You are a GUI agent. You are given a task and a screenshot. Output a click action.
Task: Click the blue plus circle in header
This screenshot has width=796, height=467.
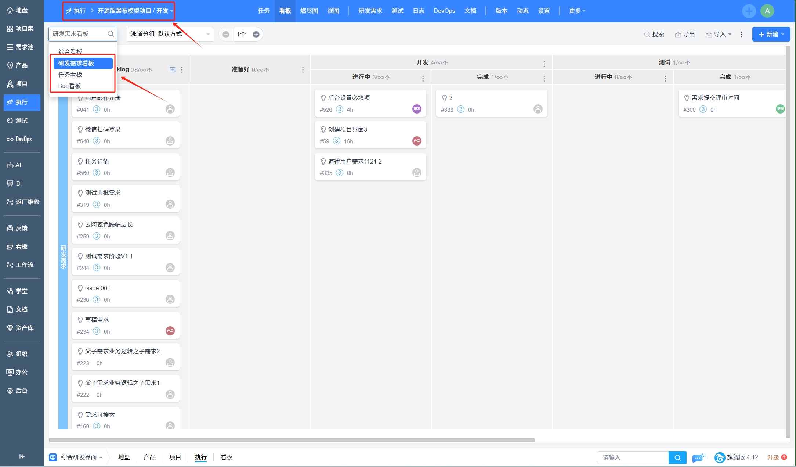[749, 11]
